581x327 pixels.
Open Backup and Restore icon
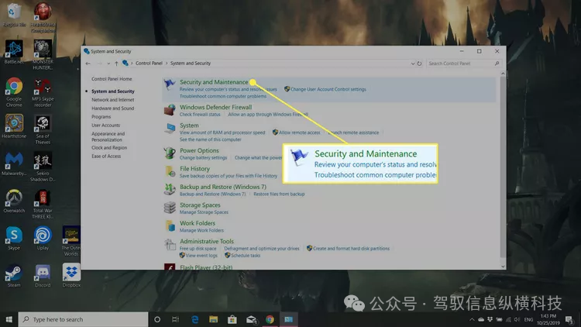pyautogui.click(x=170, y=189)
